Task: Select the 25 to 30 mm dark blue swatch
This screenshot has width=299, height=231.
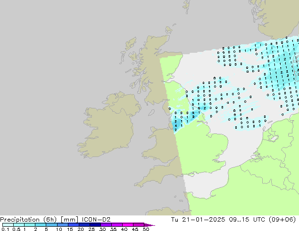Action: pos(95,225)
